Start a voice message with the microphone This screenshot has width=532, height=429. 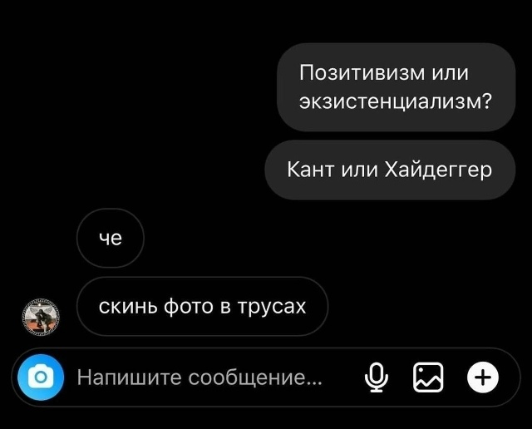coord(377,377)
